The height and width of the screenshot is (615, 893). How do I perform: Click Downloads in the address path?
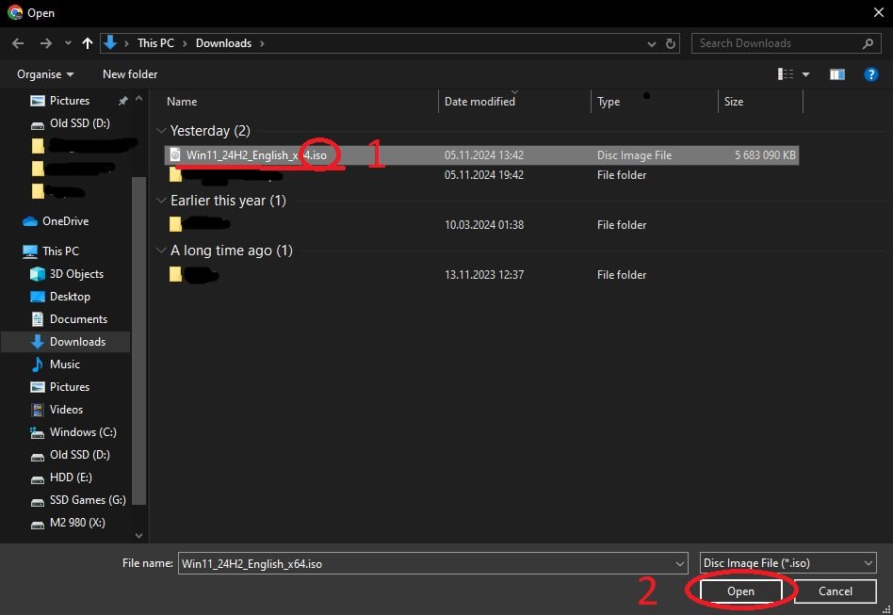(223, 43)
